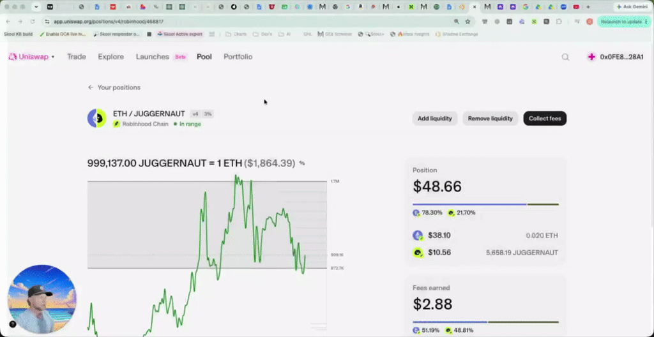Open the Shadow Exchange bookmark
Image resolution: width=654 pixels, height=337 pixels.
coord(457,34)
